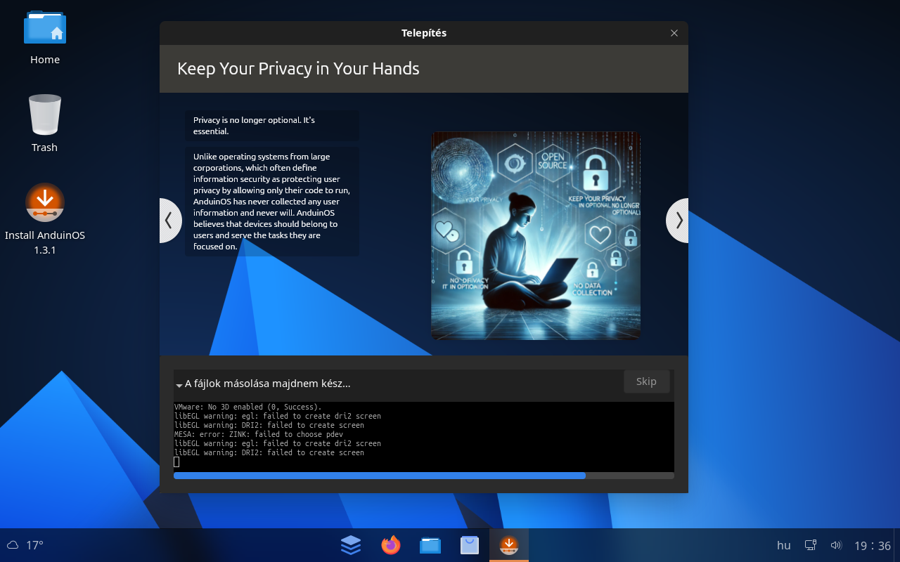Open the volume tray icon
Image resolution: width=900 pixels, height=562 pixels.
tap(836, 545)
